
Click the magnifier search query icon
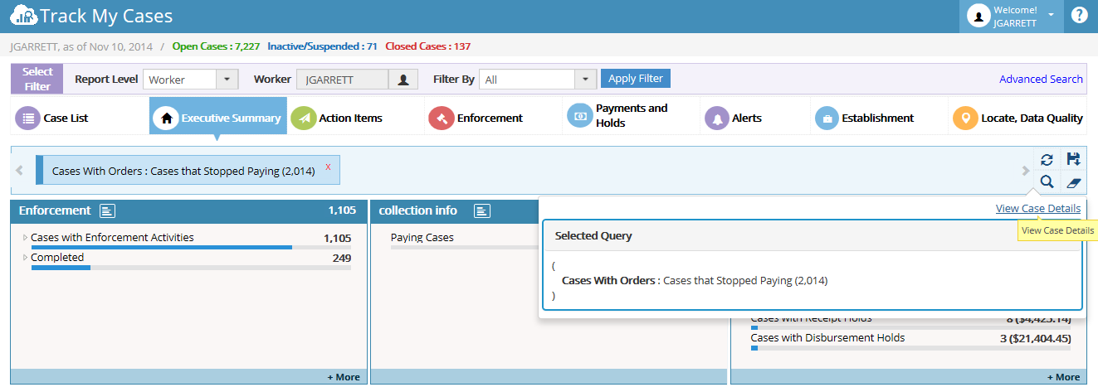(1047, 181)
